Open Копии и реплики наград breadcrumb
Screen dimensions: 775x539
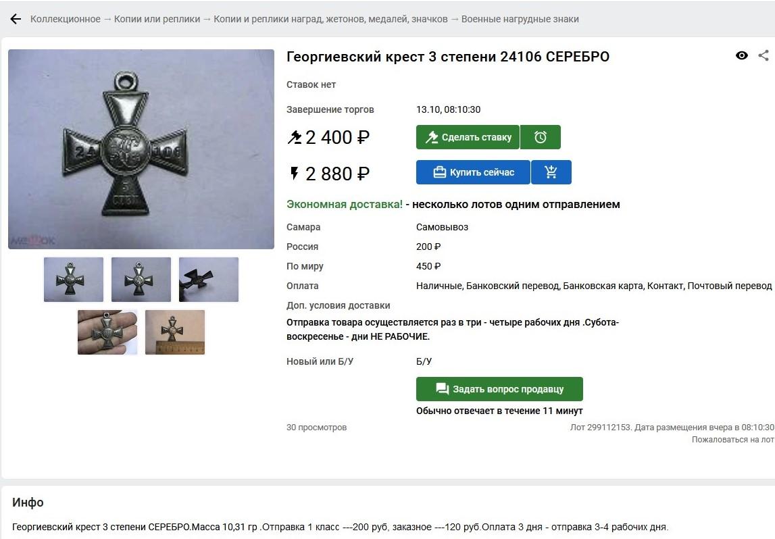(x=330, y=20)
